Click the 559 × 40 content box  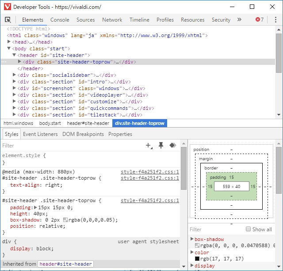232,187
